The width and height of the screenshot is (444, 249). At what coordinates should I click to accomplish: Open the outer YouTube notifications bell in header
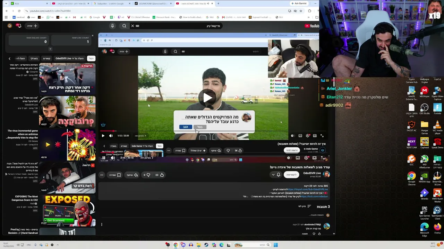point(19,26)
